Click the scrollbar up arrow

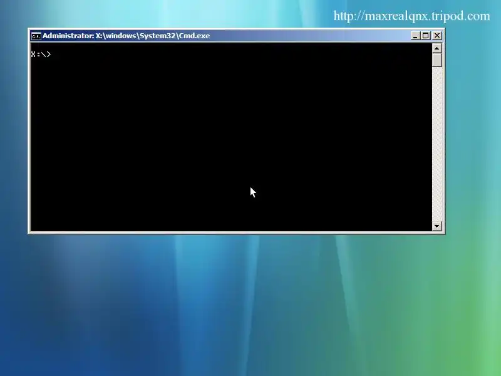click(x=436, y=48)
